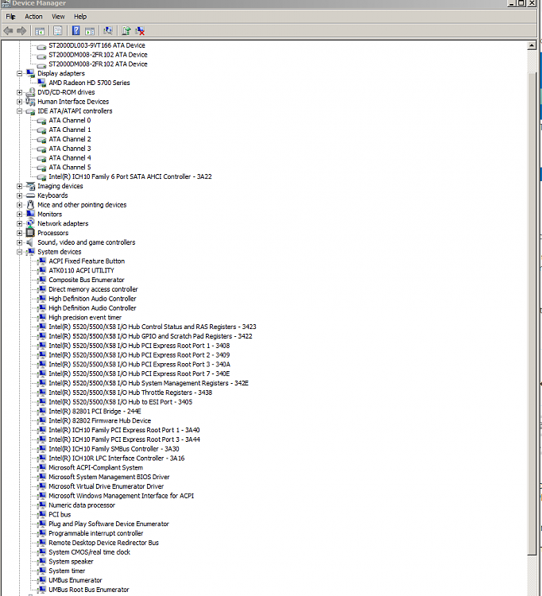Screen dimensions: 542x596
Task: Click the scrollbar up arrow
Action: [x=532, y=45]
